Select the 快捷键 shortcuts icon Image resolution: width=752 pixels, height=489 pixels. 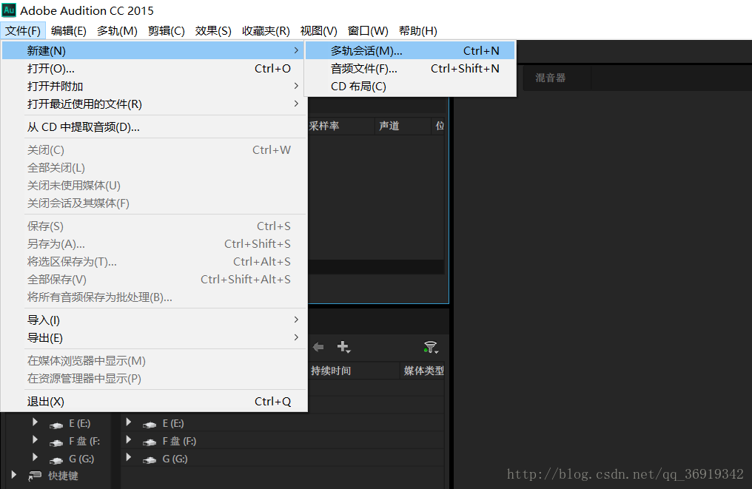pos(35,476)
